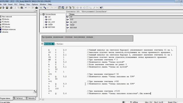Click the normally closed contact icon
Viewport: 183px width, 103px height.
(x=81, y=8)
